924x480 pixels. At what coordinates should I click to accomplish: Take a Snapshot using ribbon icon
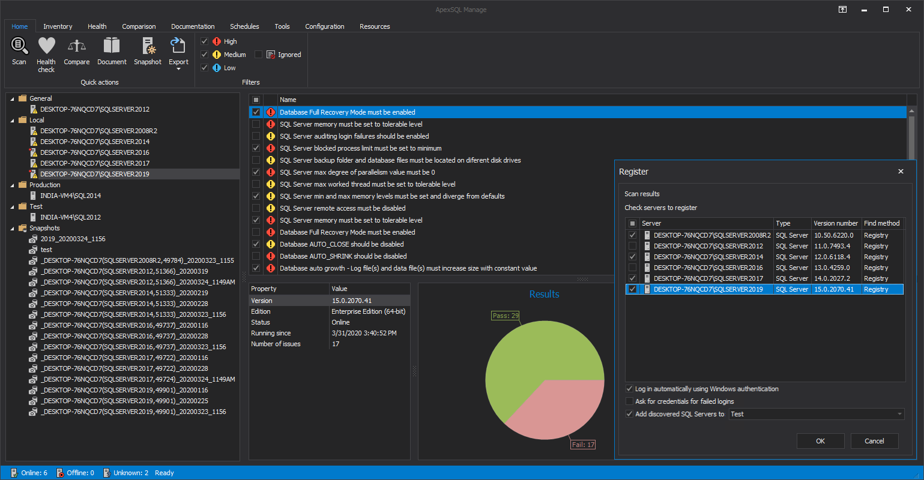(x=148, y=50)
